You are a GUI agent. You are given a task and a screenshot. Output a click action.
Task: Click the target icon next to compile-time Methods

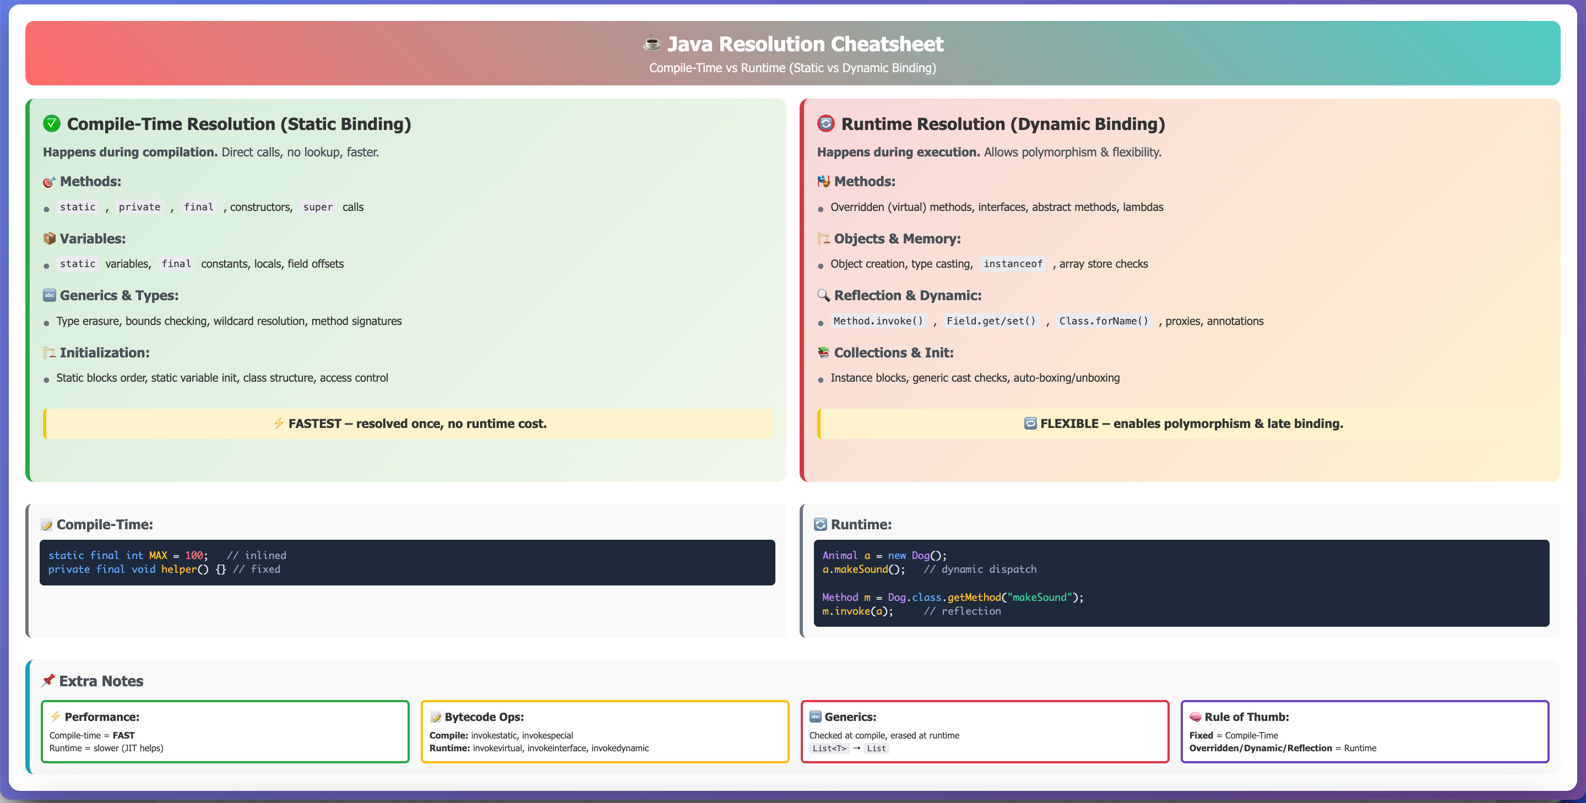pos(49,182)
